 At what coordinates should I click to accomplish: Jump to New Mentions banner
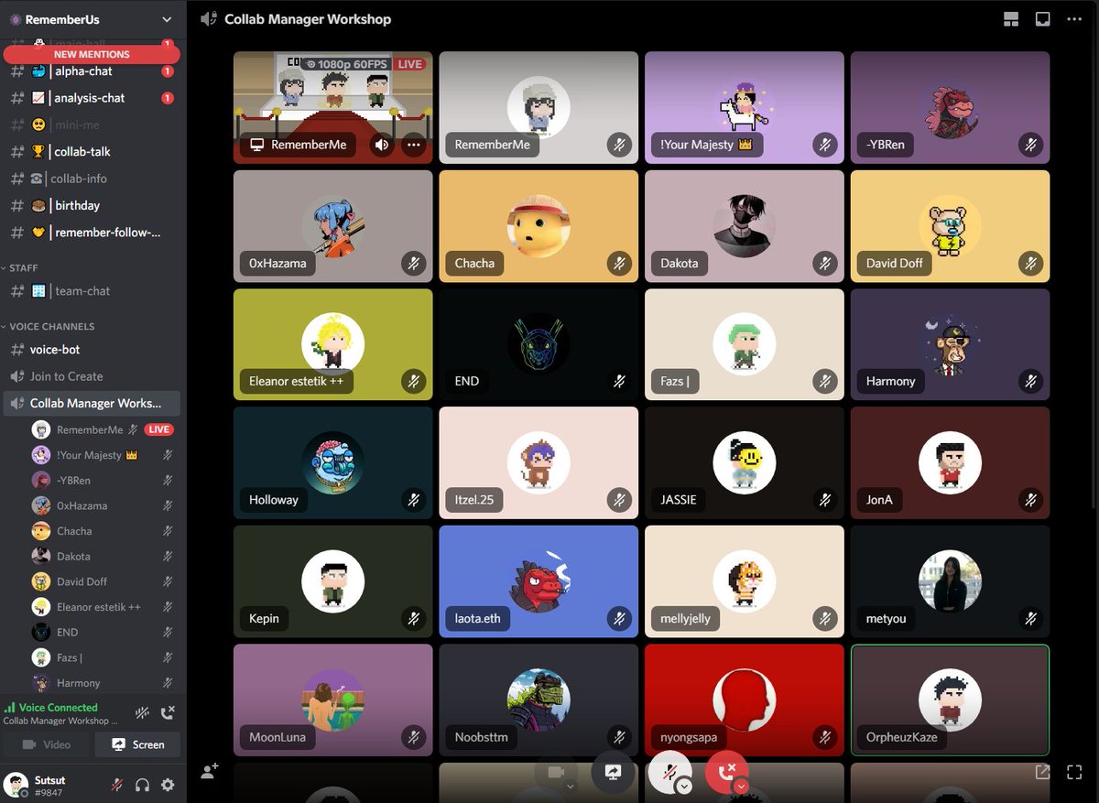pyautogui.click(x=92, y=54)
